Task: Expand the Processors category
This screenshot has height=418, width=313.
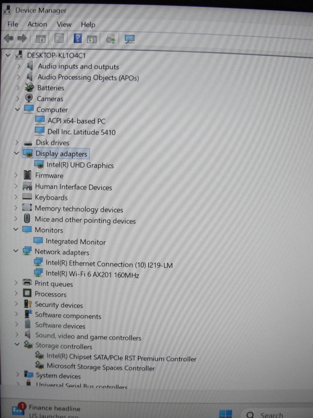Action: pyautogui.click(x=16, y=293)
